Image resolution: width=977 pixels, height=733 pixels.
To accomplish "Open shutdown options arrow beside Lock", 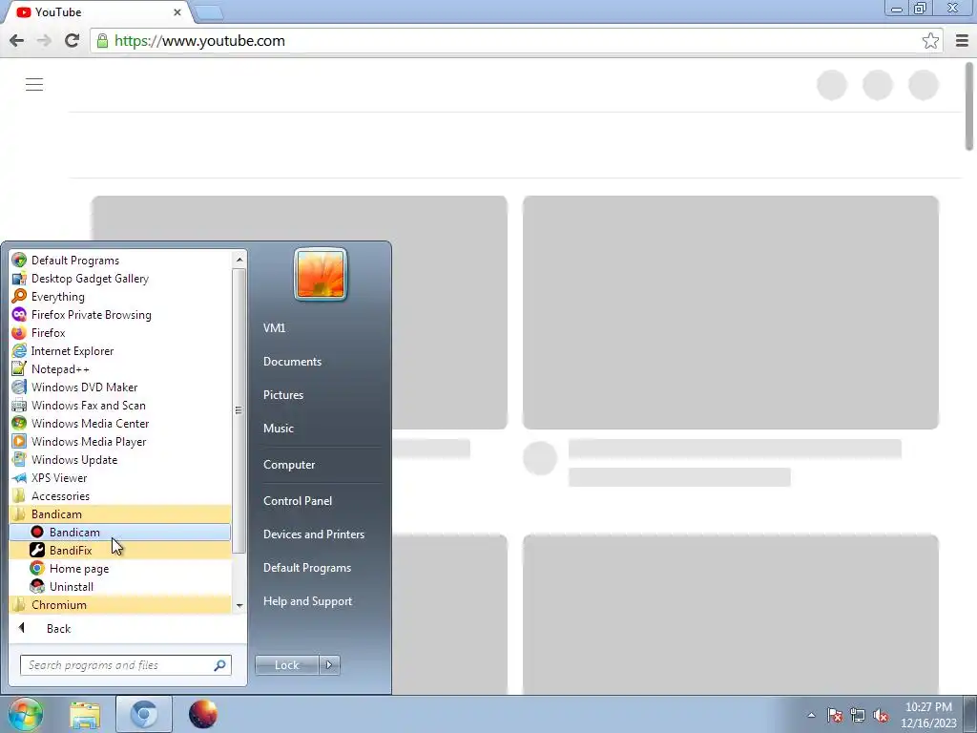I will click(329, 665).
